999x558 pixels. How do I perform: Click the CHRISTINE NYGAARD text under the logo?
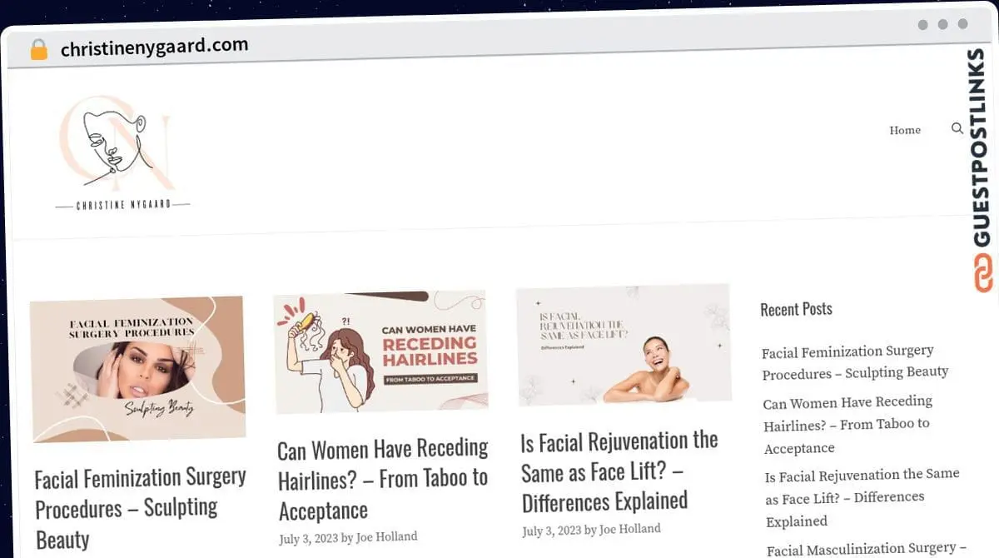(123, 205)
